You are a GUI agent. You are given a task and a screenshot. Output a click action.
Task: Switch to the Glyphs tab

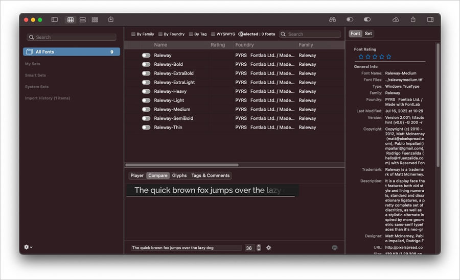[x=179, y=175]
